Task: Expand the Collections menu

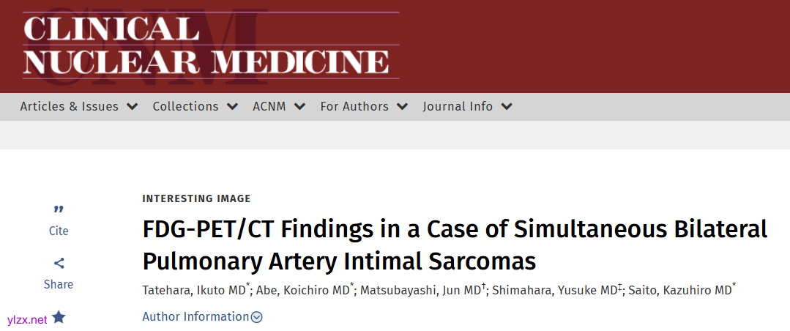Action: click(x=195, y=106)
